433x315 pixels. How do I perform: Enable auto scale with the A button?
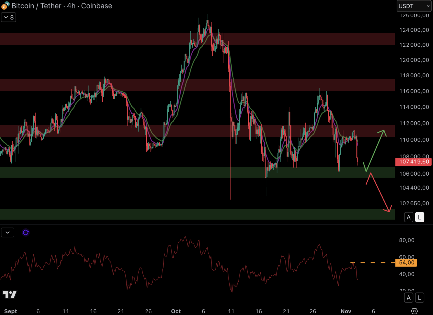[408, 217]
